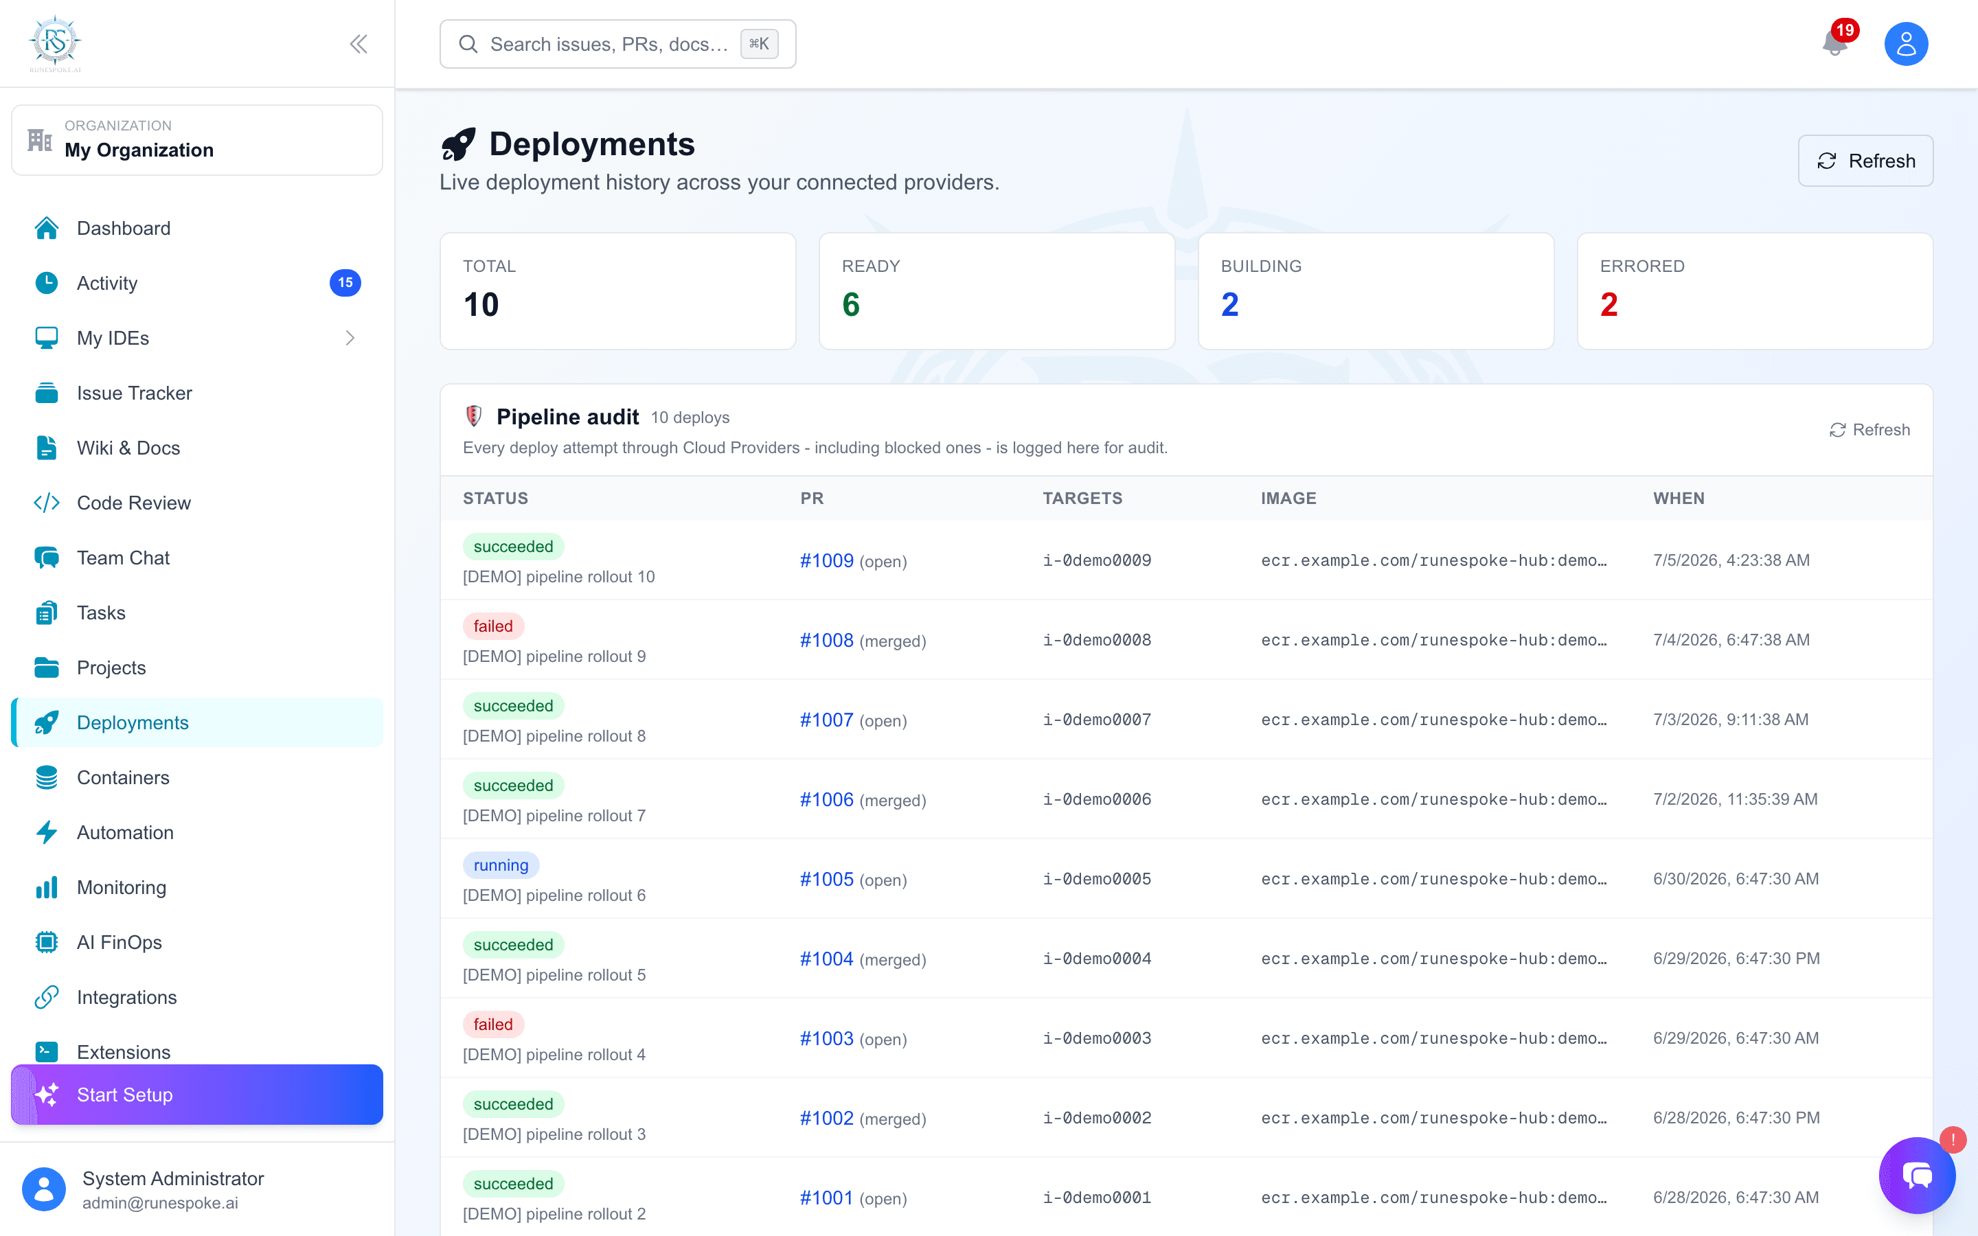This screenshot has width=1978, height=1236.
Task: Open notifications bell with 19 badge
Action: pos(1835,43)
